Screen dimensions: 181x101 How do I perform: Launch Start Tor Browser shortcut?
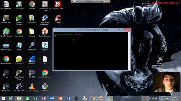pyautogui.click(x=6, y=33)
